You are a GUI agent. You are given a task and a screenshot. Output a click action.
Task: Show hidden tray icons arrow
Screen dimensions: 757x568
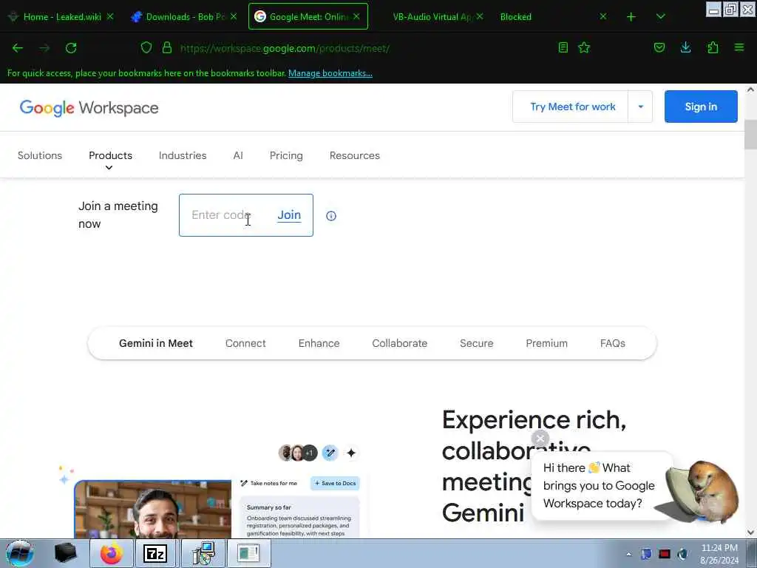tap(628, 554)
